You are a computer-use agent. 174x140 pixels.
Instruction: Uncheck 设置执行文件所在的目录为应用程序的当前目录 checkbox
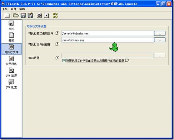pos(64,61)
